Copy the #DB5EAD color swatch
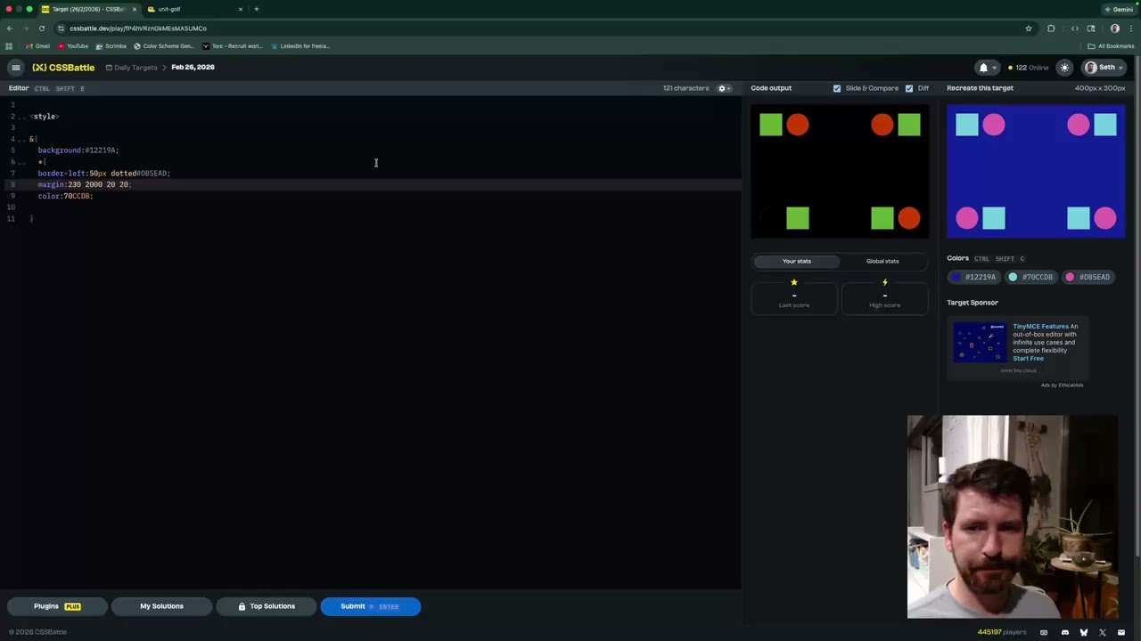This screenshot has width=1141, height=641. click(x=1088, y=277)
